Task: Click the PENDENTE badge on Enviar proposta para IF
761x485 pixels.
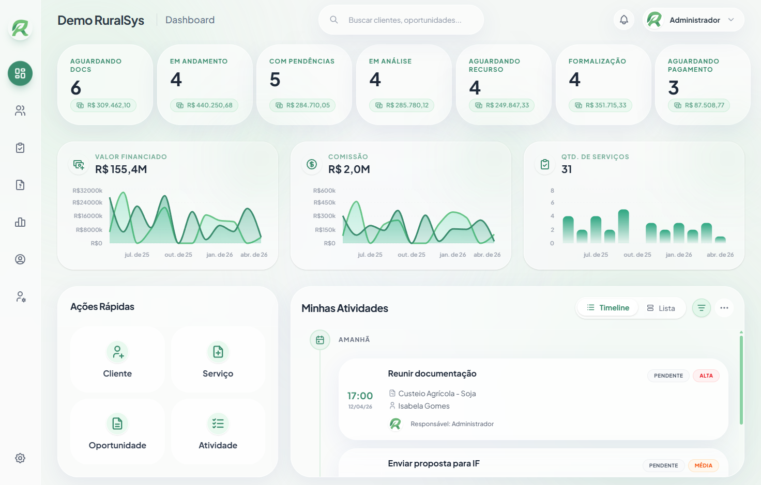Action: [x=663, y=465]
